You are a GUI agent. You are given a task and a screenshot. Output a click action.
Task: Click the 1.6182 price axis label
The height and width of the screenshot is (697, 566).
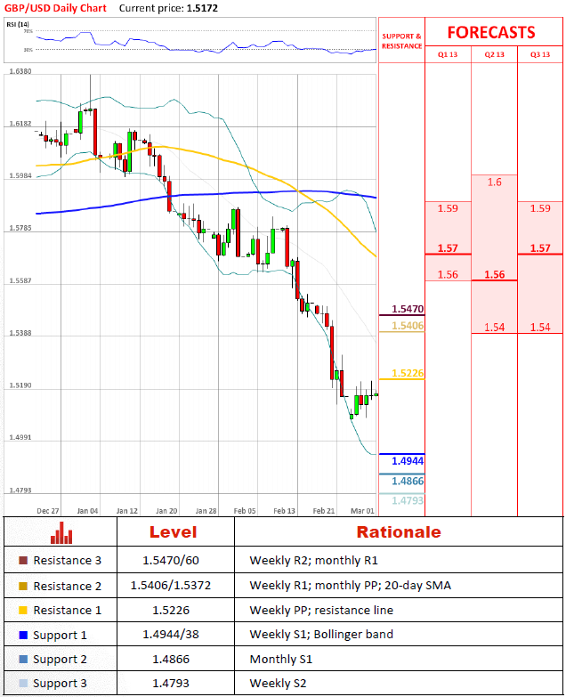pyautogui.click(x=20, y=124)
